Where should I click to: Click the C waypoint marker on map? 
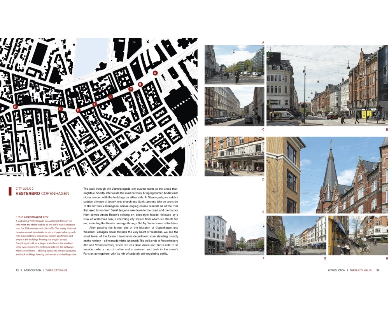tap(131, 89)
